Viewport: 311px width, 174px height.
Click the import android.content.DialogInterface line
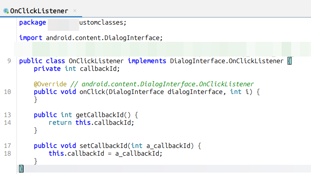coord(91,38)
